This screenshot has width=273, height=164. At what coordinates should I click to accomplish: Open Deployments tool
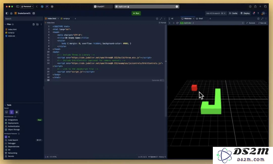click(x=13, y=123)
